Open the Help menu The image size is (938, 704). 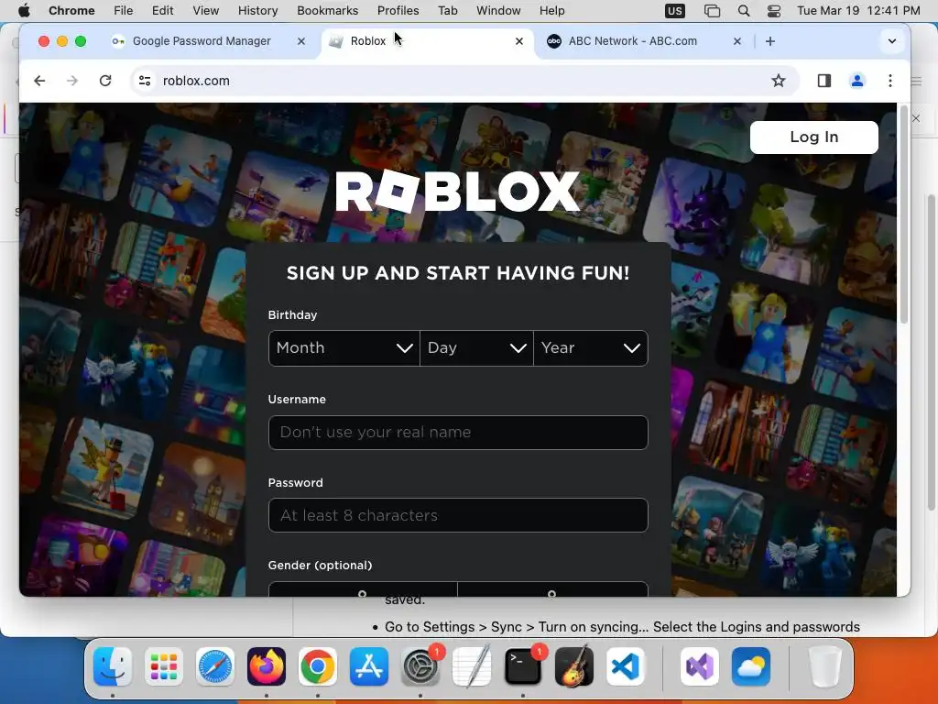tap(551, 10)
